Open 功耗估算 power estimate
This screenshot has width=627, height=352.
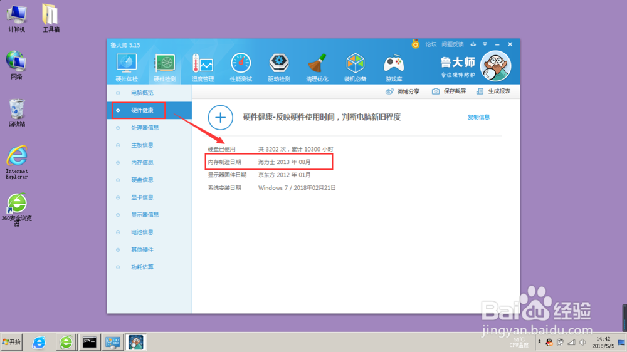[x=149, y=267]
